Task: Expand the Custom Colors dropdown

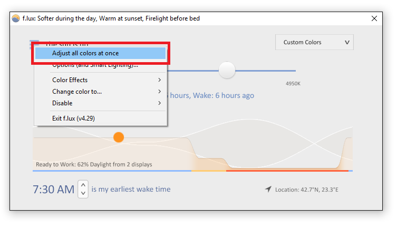Action: 314,42
